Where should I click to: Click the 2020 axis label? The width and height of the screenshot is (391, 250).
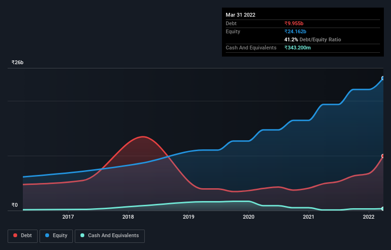(249, 217)
